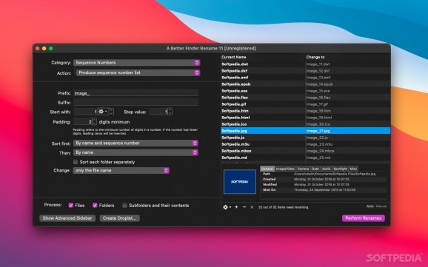Screen dimensions: 428x267
Task: Click the Create Droplet... button
Action: [119, 218]
